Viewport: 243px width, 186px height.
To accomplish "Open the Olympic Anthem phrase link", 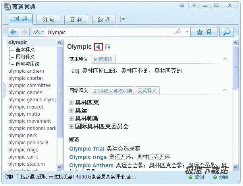I will pyautogui.click(x=91, y=165).
